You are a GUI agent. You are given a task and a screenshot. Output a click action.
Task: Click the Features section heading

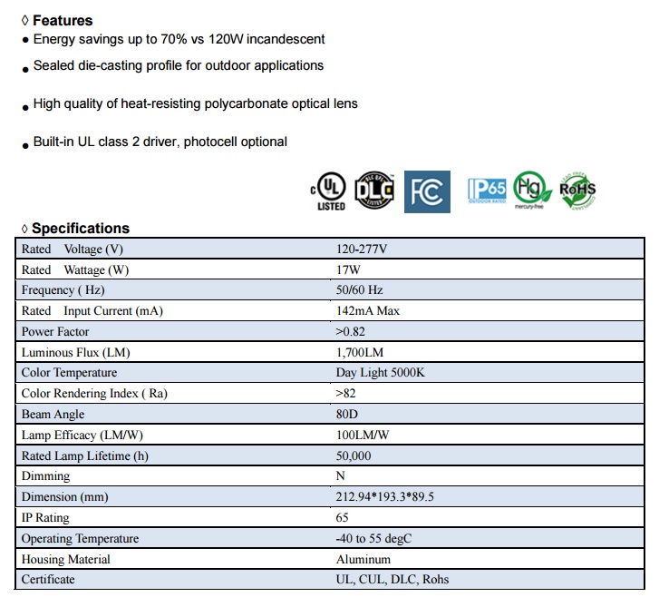(62, 20)
